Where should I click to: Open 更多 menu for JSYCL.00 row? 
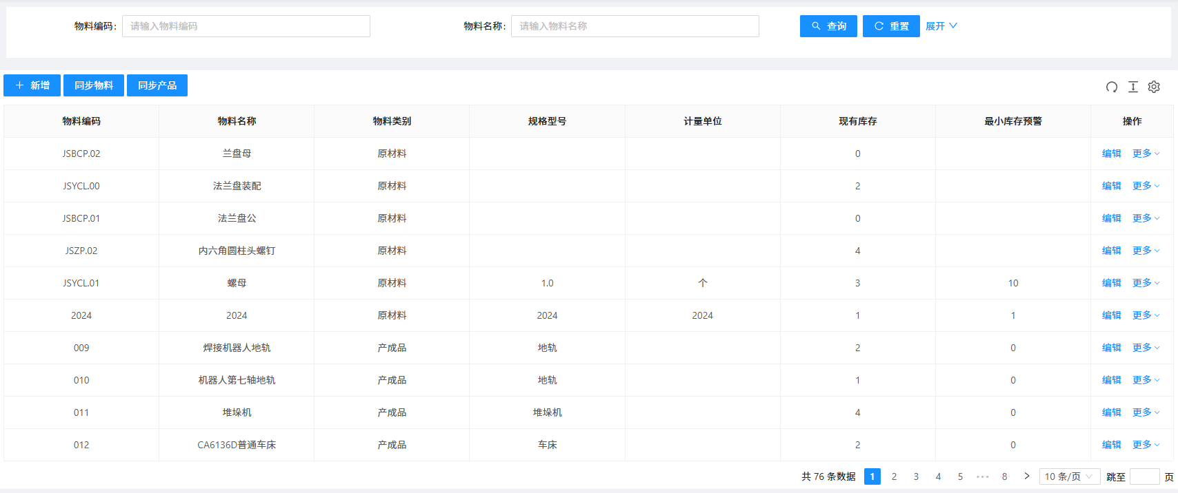[x=1146, y=186]
